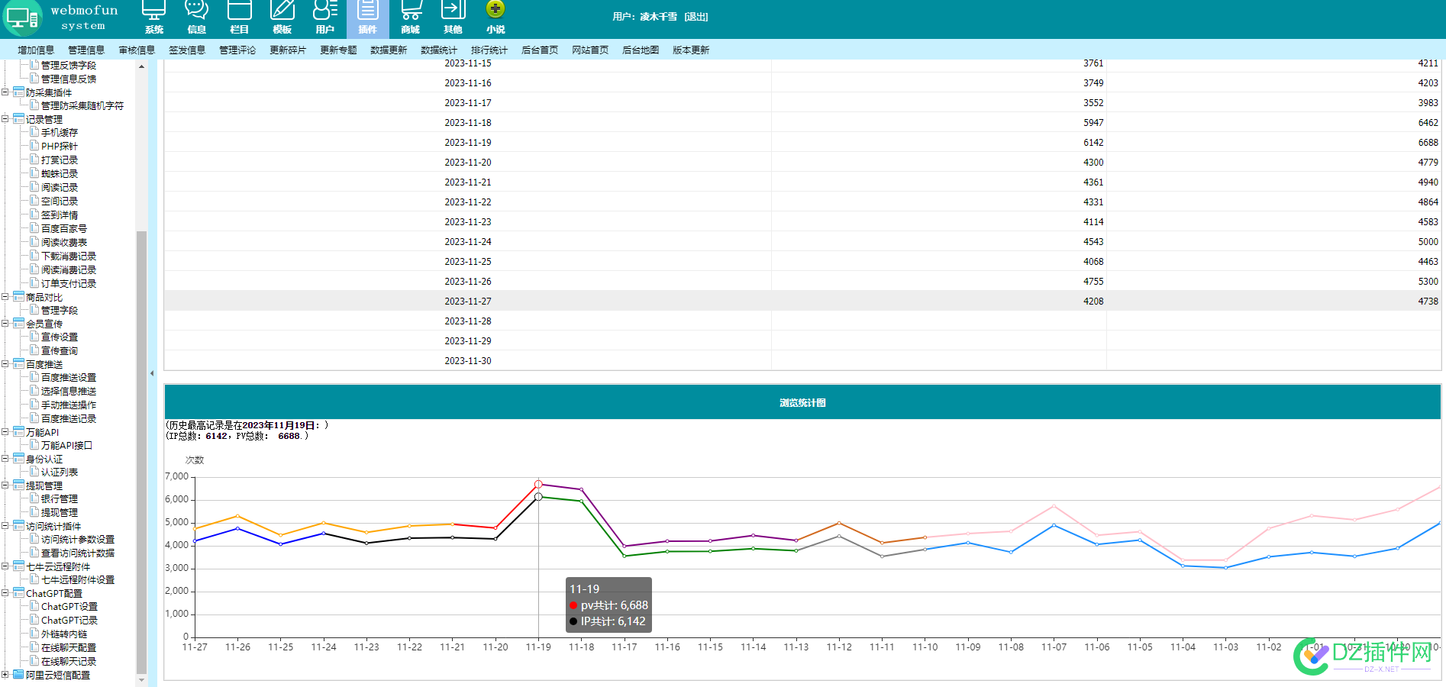
Task: Click the webmofun system logo
Action: (62, 18)
